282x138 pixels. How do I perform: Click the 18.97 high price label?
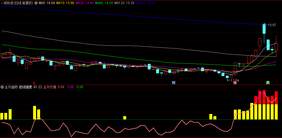[x=272, y=25]
